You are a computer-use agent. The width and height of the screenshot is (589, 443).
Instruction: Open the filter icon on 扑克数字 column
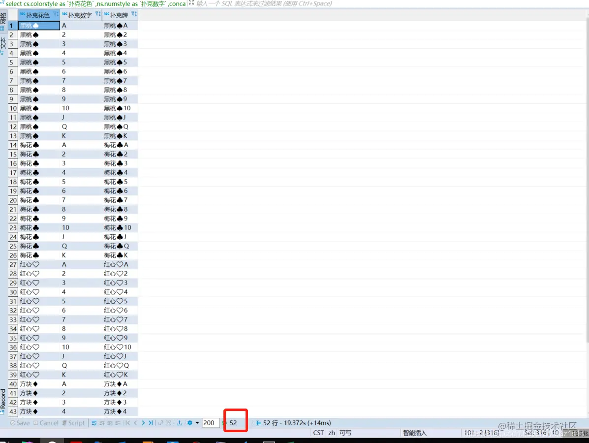[98, 14]
